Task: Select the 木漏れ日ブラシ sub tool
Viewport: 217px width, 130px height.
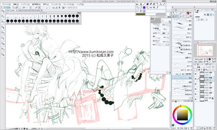Action: pos(182,86)
